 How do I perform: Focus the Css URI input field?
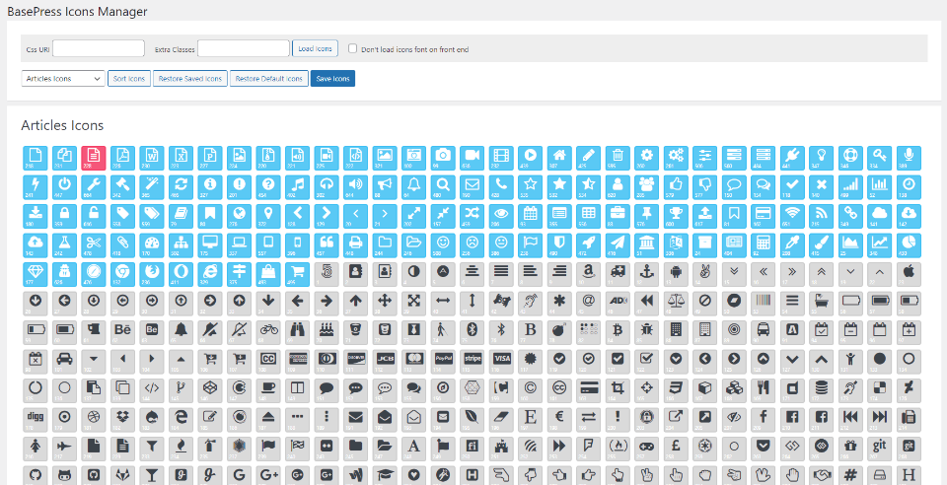[x=99, y=48]
